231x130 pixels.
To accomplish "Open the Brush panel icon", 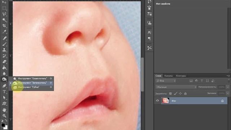I will tap(149, 8).
